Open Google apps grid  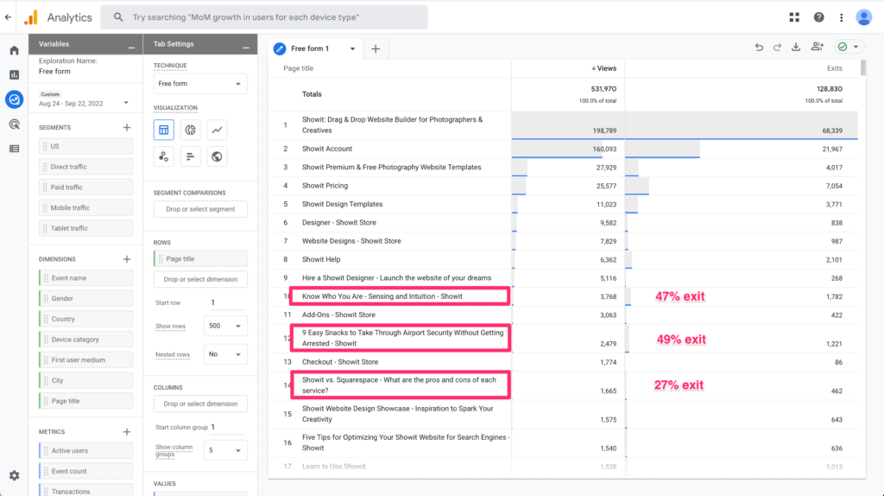coord(794,17)
